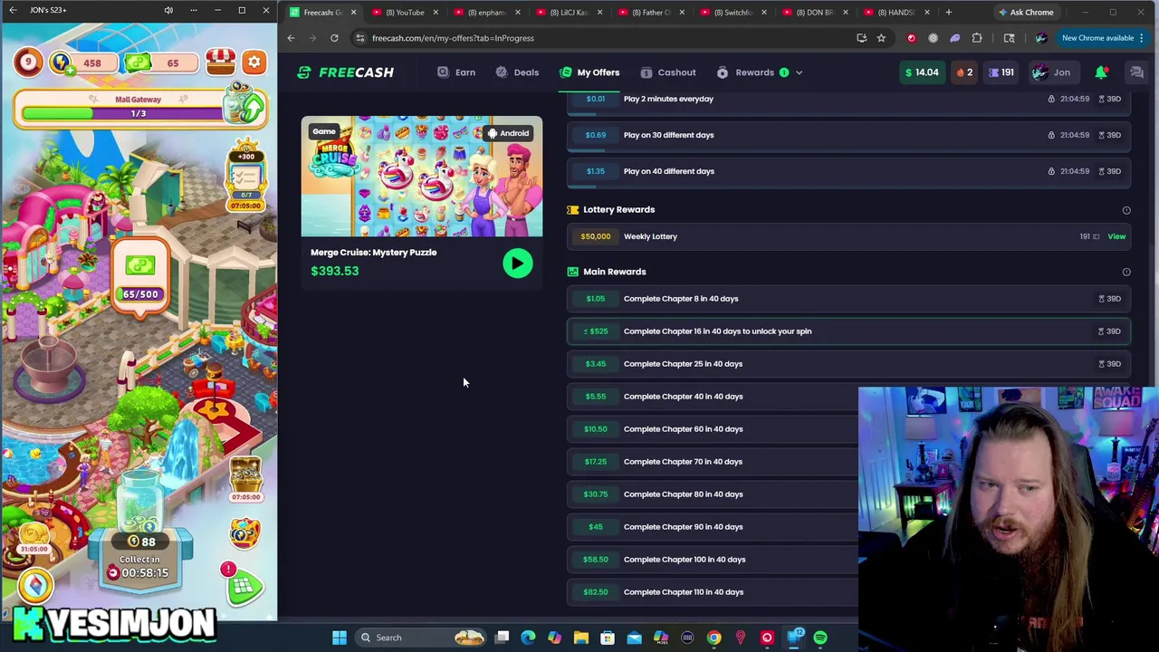The image size is (1159, 652).
Task: Open a new Chrome tab
Action: pyautogui.click(x=948, y=12)
